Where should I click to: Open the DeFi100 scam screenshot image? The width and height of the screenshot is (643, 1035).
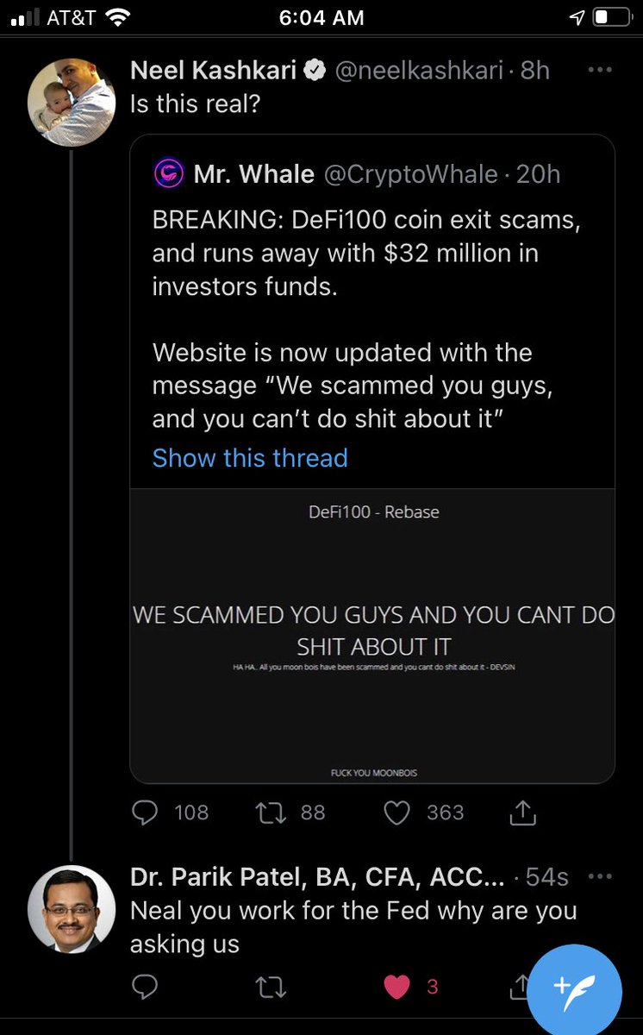pyautogui.click(x=372, y=635)
